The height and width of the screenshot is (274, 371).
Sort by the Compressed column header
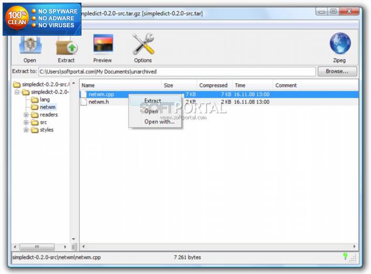pos(214,86)
